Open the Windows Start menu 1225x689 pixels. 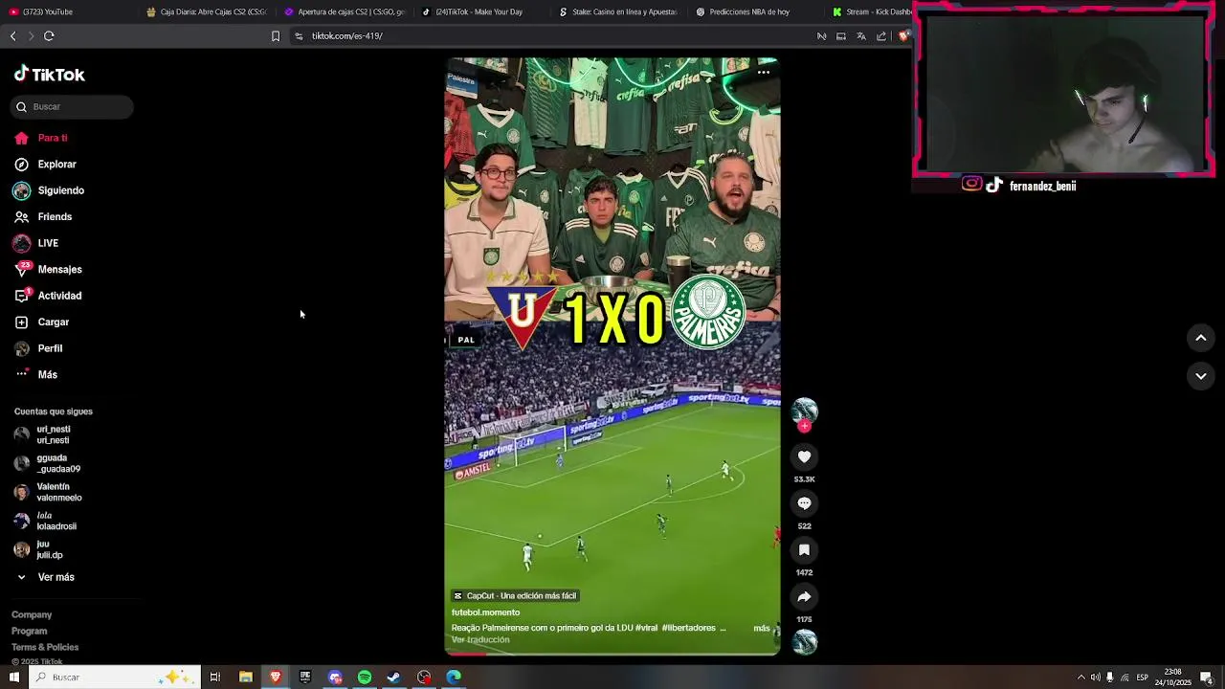[x=14, y=678]
